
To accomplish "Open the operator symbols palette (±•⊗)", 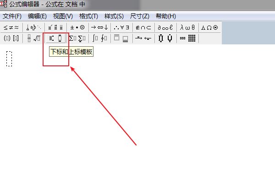I will tap(77, 27).
